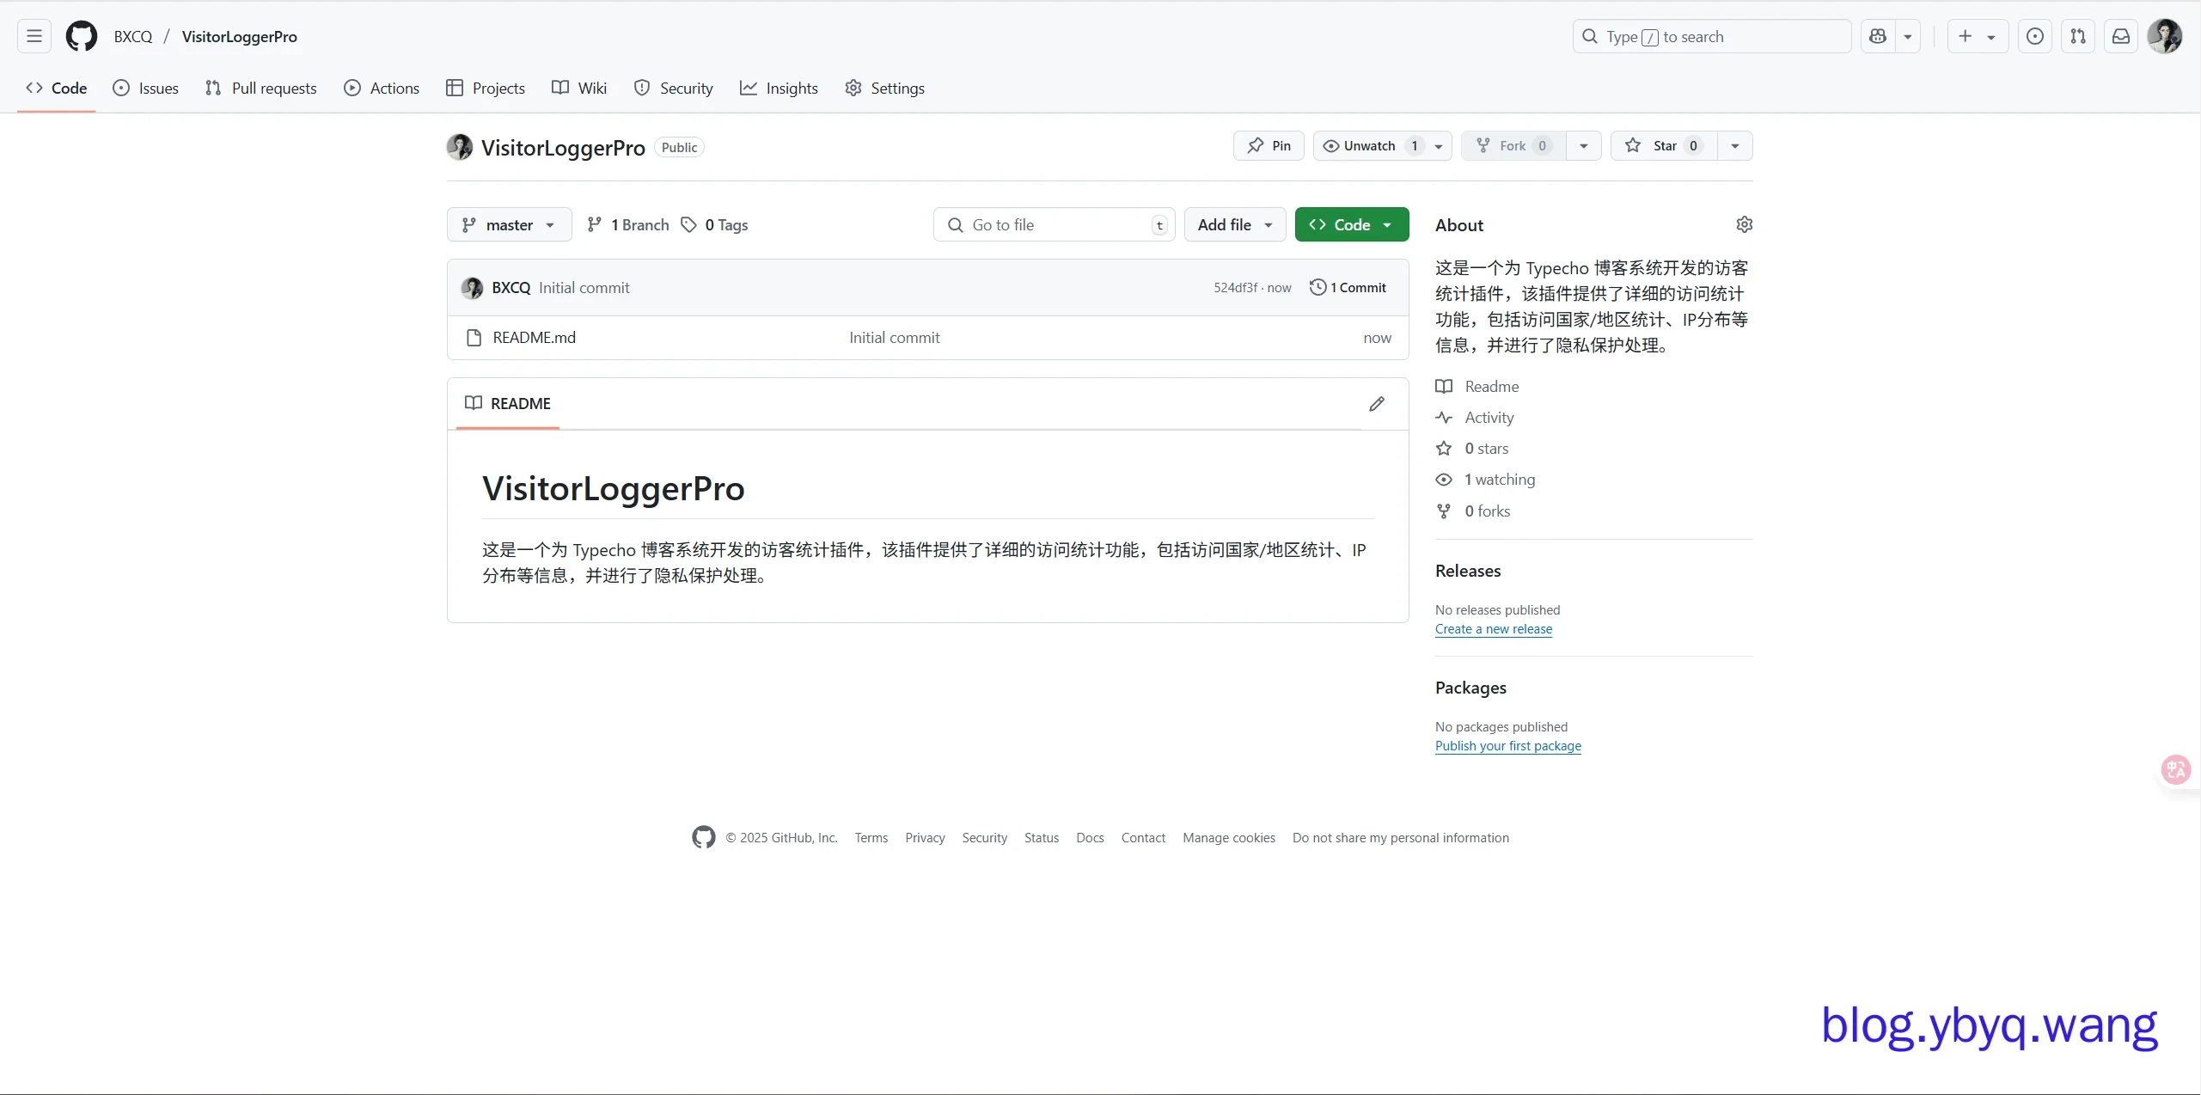
Task: Star the VisitorLoggerPro repository
Action: [x=1664, y=145]
